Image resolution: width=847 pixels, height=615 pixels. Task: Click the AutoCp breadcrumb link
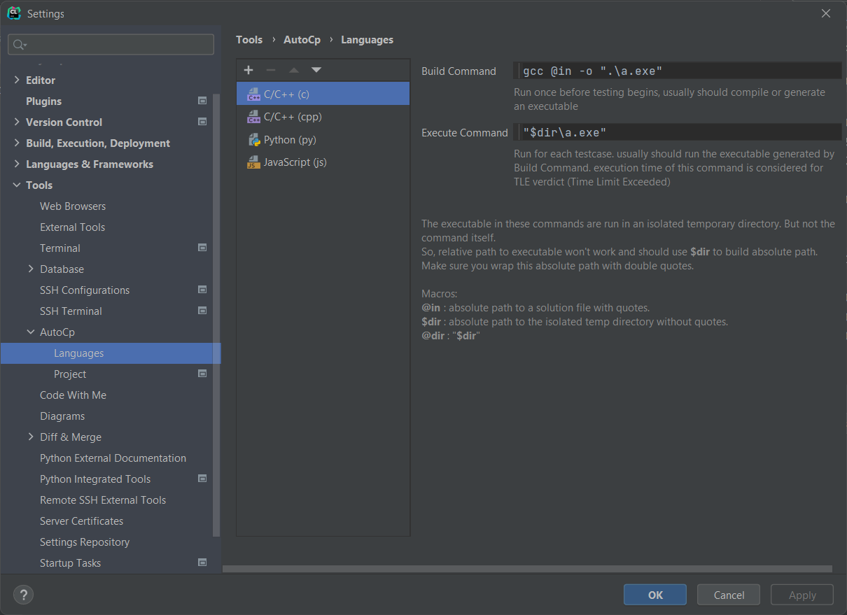(302, 40)
